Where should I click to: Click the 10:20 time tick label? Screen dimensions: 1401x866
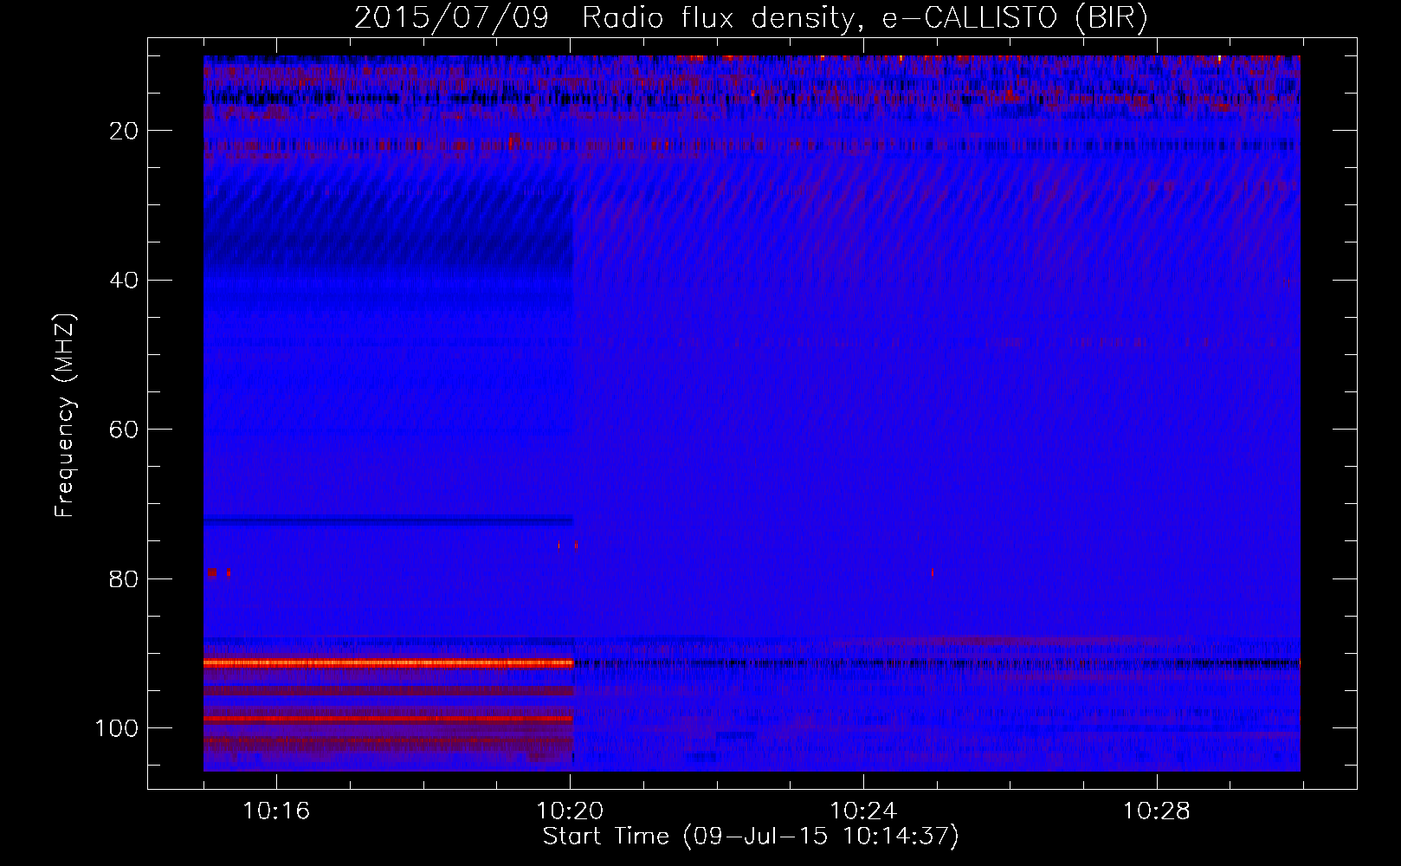point(570,811)
